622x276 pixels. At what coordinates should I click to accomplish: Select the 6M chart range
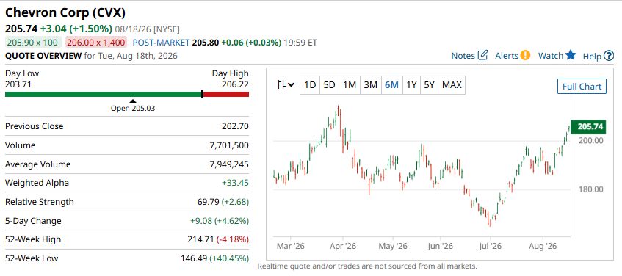pyautogui.click(x=391, y=85)
